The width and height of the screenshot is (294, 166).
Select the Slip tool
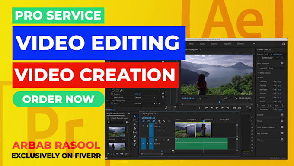point(134,133)
